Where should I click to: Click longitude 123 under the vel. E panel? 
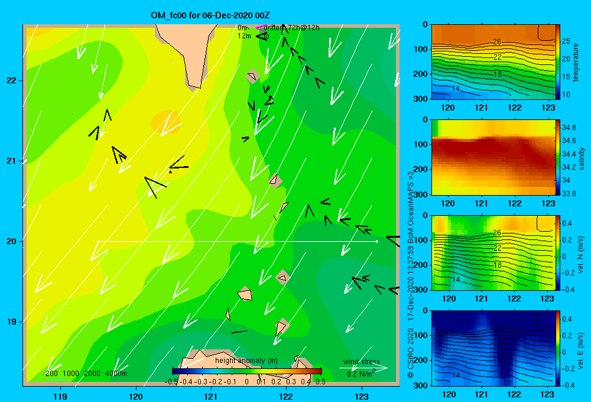tap(548, 394)
